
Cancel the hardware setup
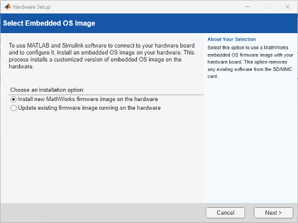coord(225,213)
